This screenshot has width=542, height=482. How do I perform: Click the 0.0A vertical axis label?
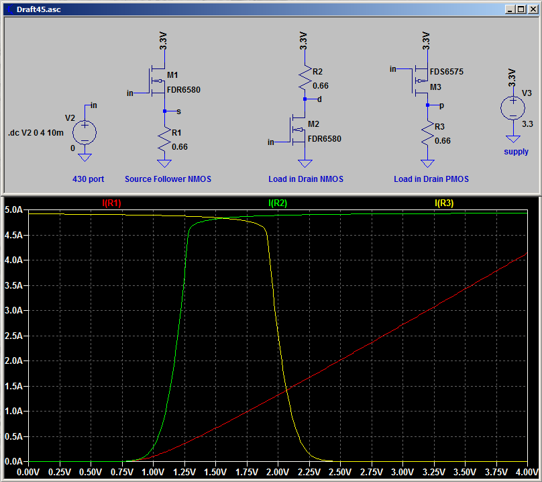point(13,461)
